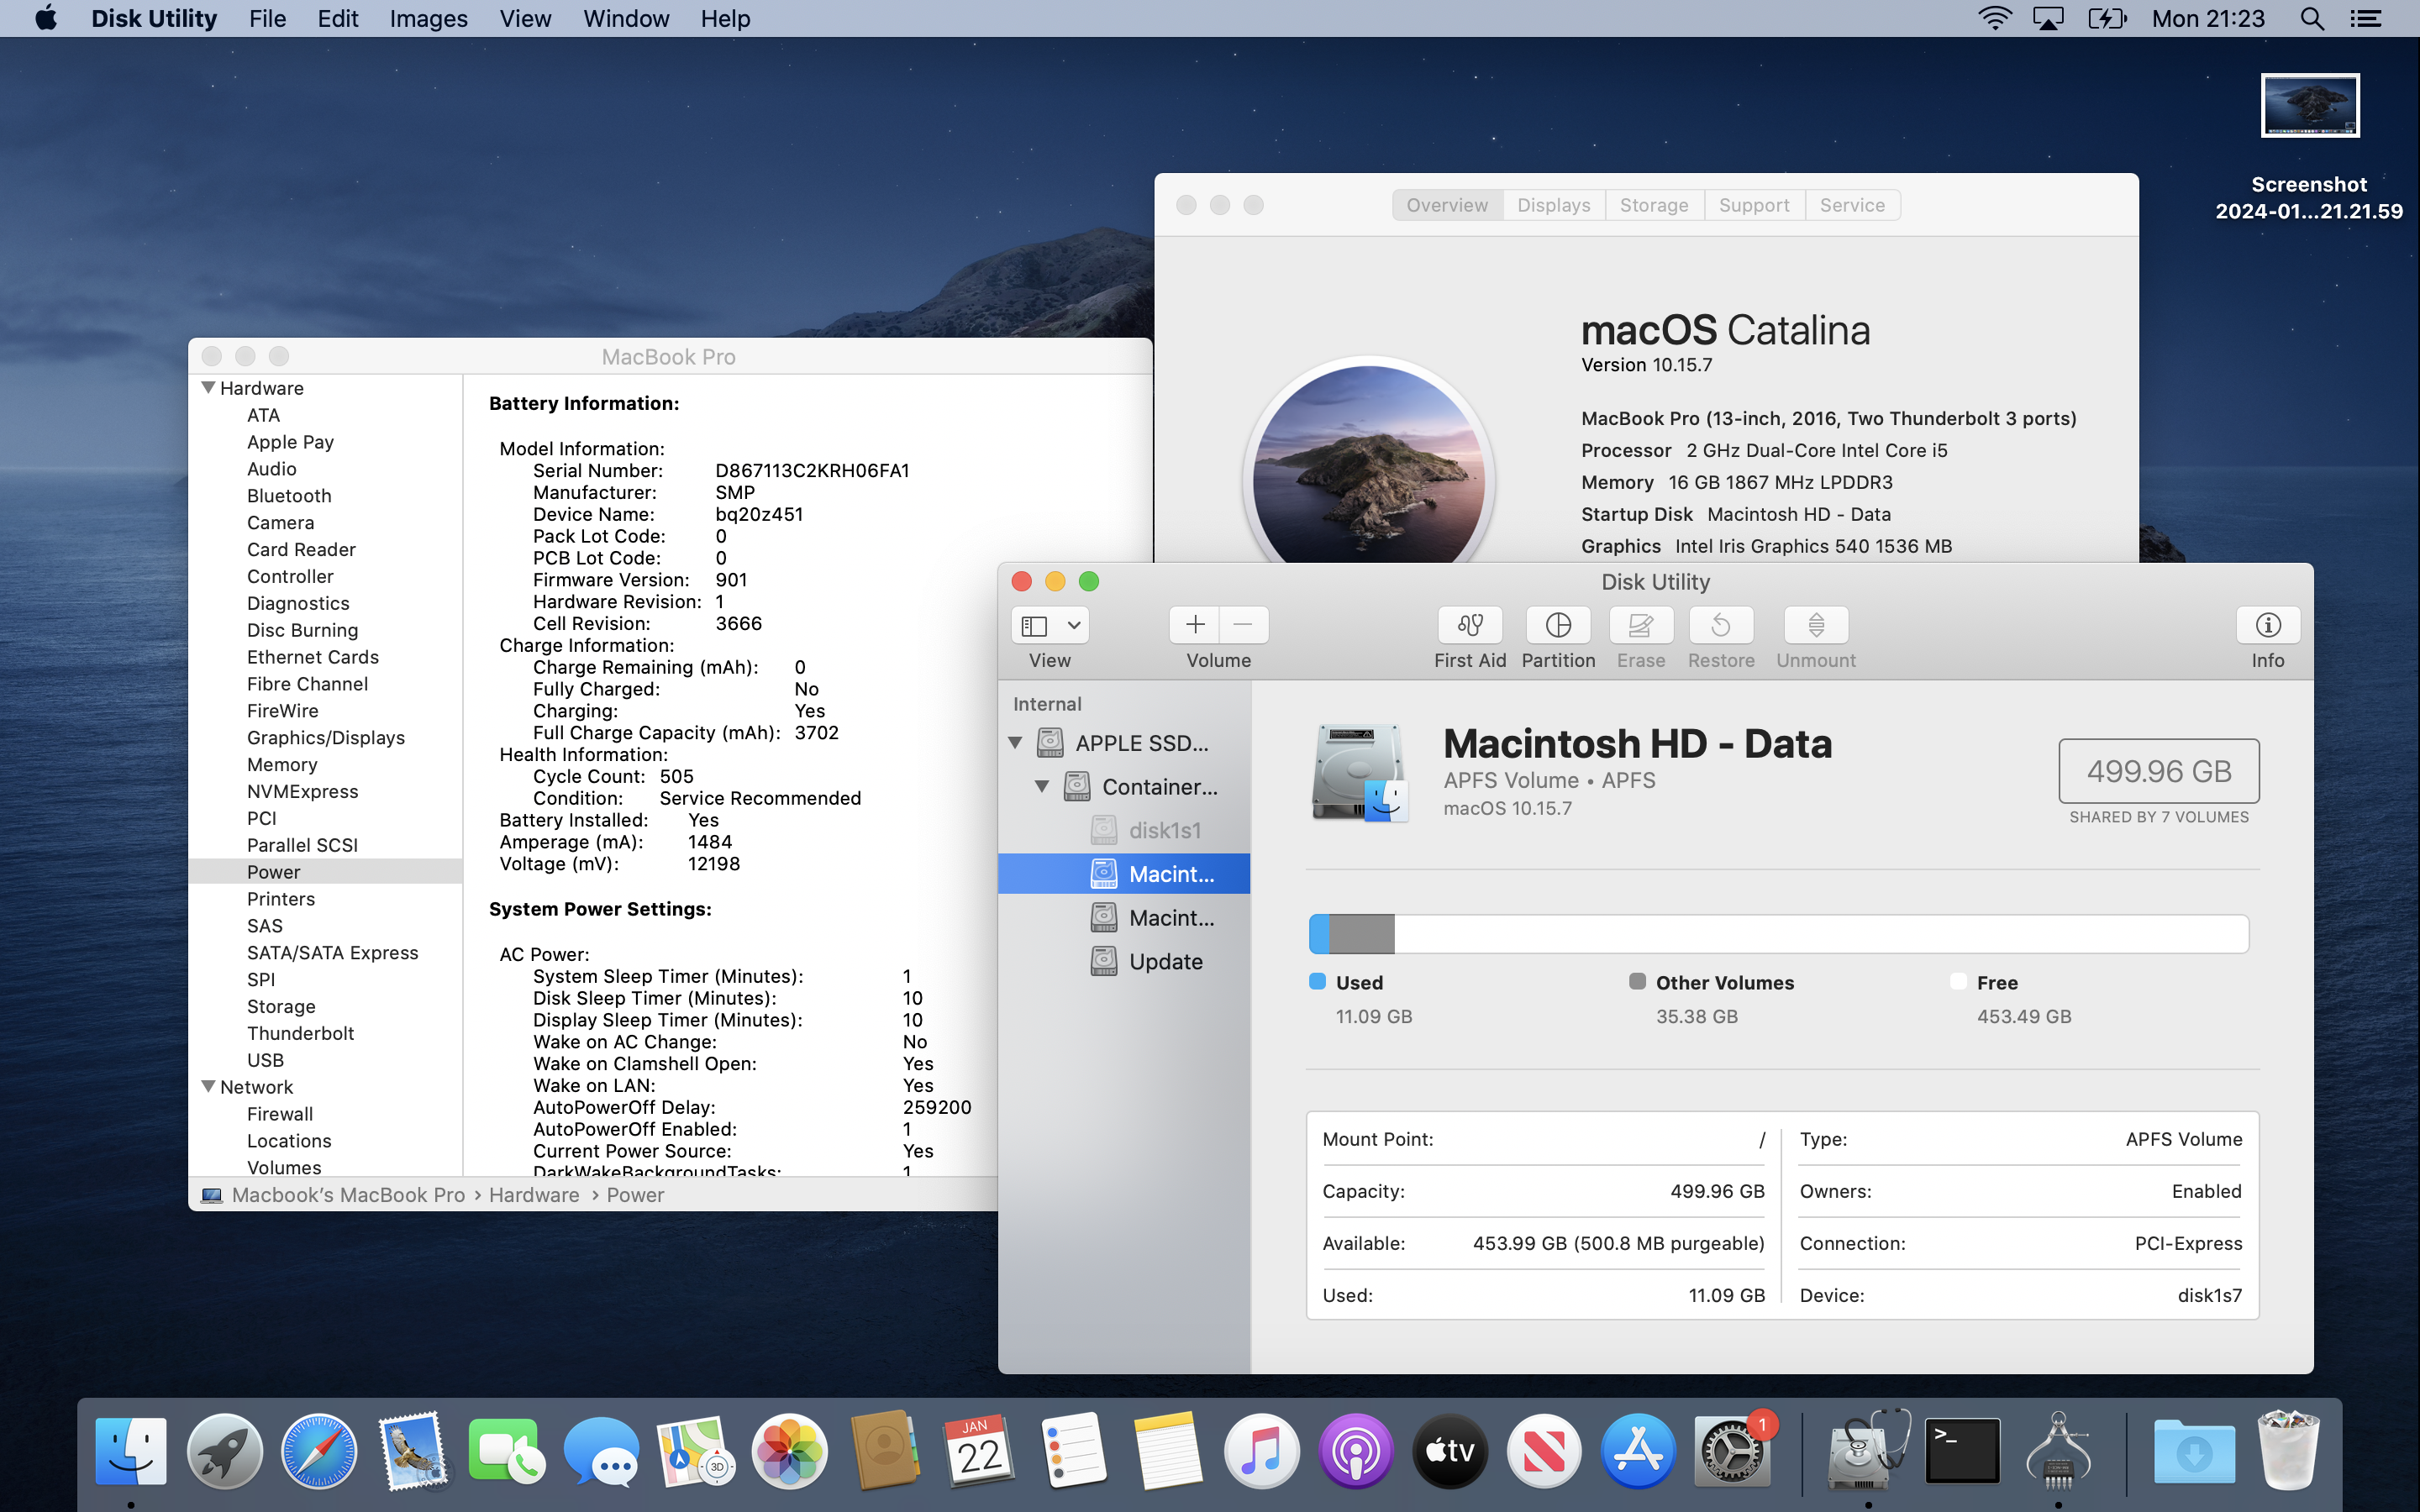The width and height of the screenshot is (2420, 1512).
Task: Open the View menu in menu bar
Action: tap(525, 18)
